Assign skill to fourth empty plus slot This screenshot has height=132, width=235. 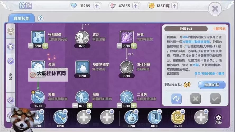pyautogui.click(x=107, y=117)
